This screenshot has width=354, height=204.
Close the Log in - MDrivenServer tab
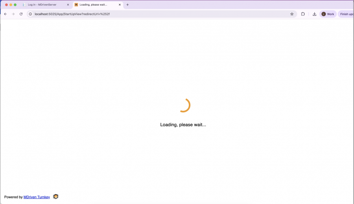(x=68, y=4)
